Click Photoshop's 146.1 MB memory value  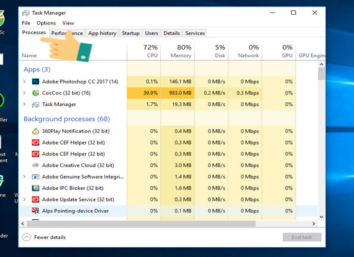[180, 82]
